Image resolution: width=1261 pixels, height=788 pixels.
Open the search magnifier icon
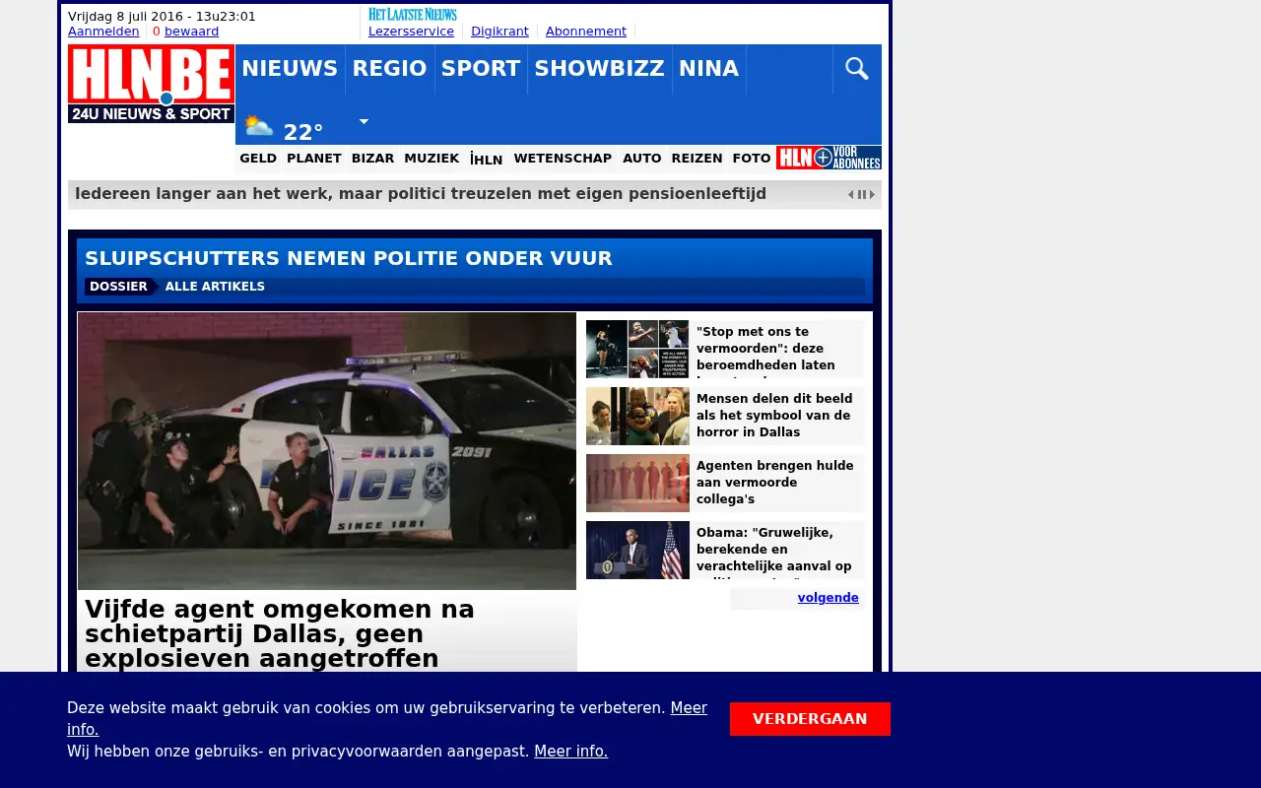coord(857,69)
